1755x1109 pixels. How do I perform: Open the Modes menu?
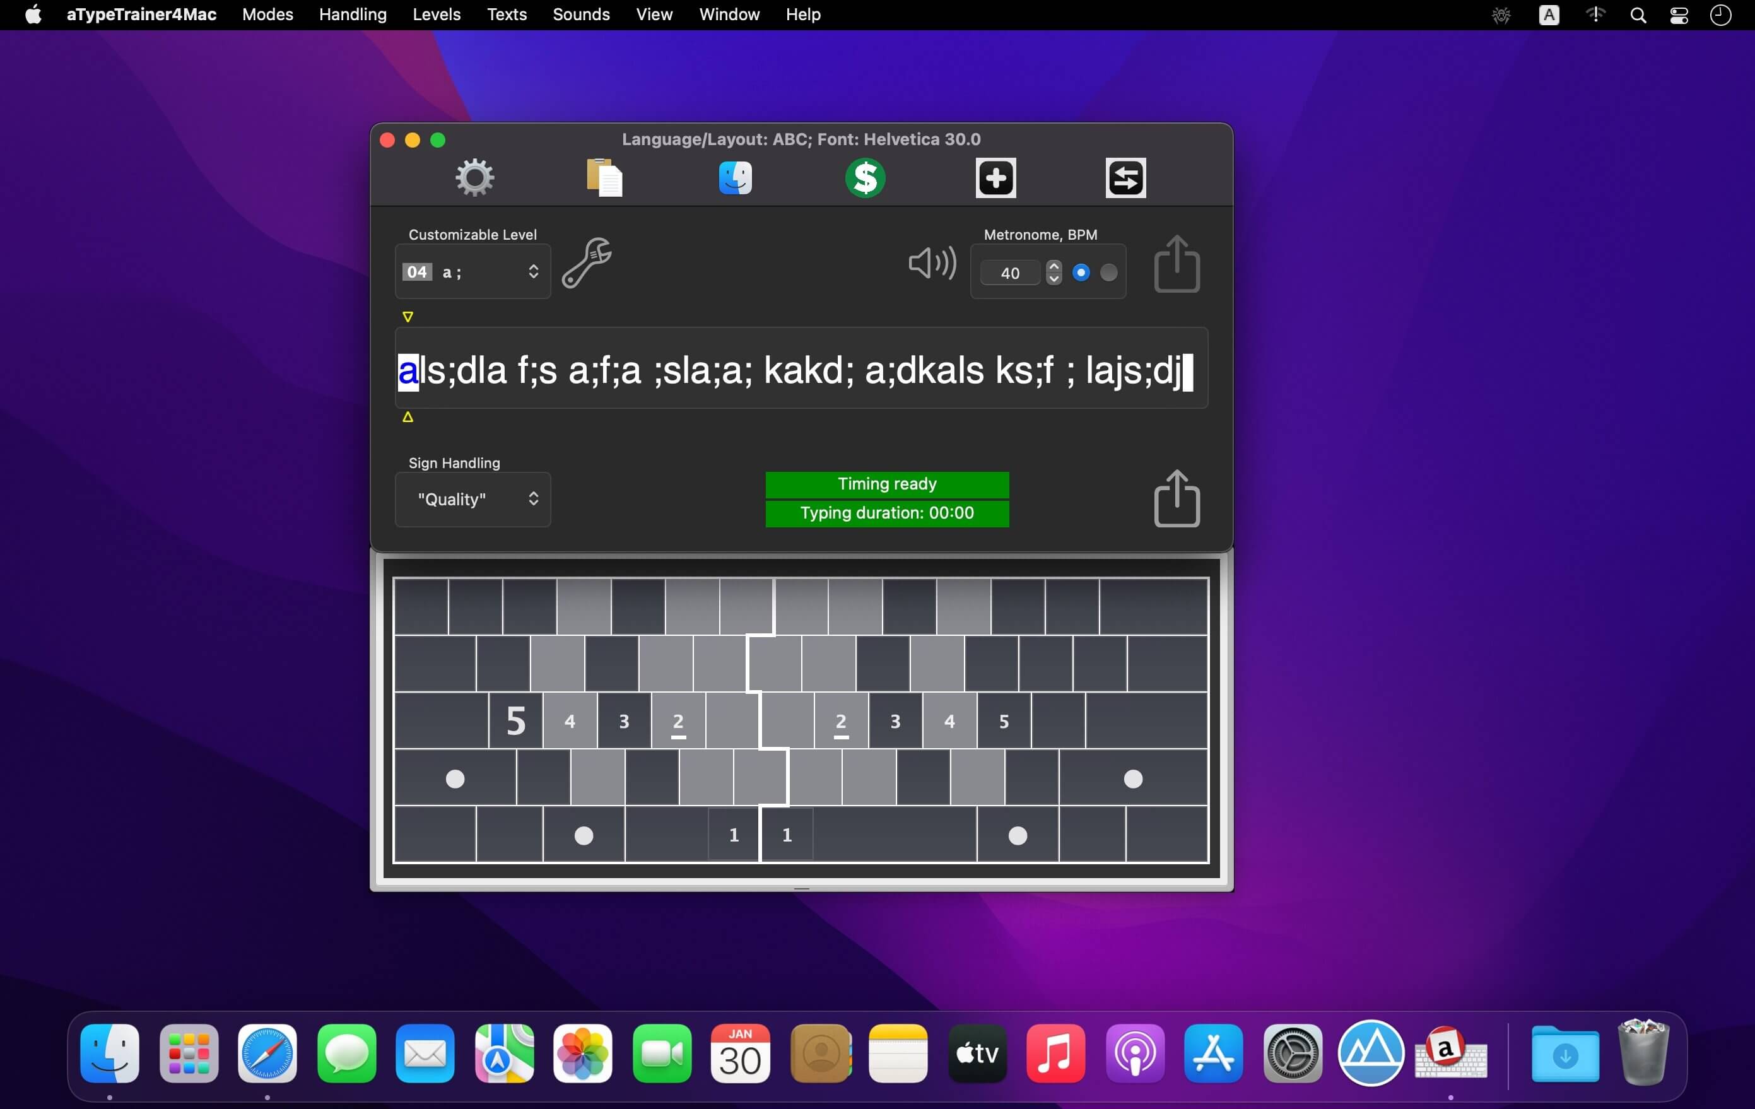tap(267, 15)
